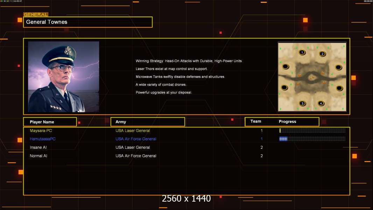Click Maysara-PC's loading progress bar
Screen dimensions: 373x210
click(312, 131)
